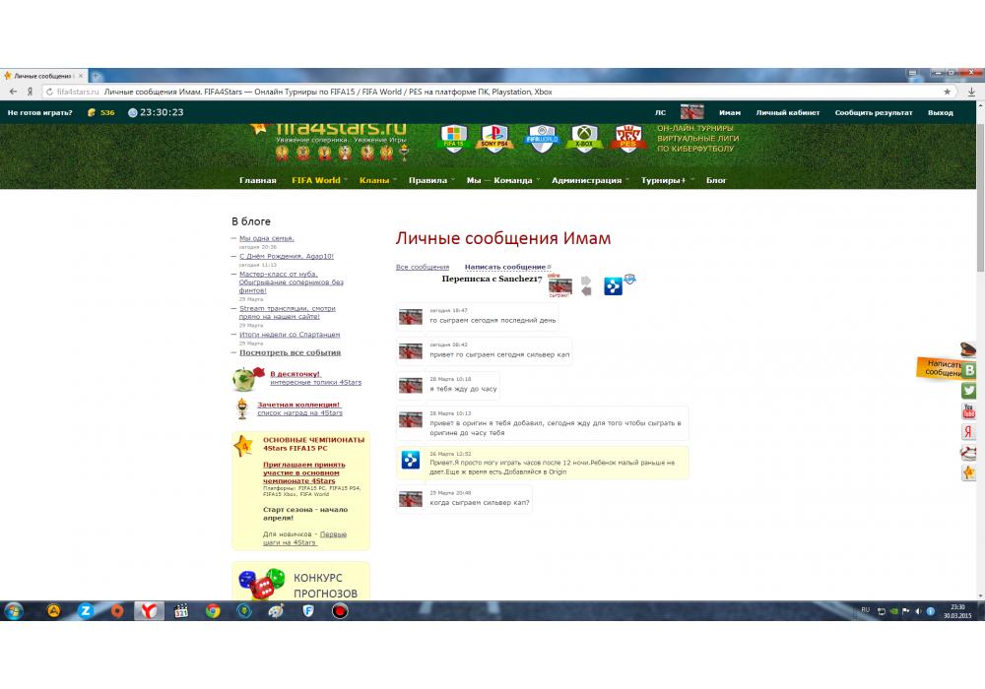
Task: Expand the FIFA World menu
Action: (x=319, y=180)
